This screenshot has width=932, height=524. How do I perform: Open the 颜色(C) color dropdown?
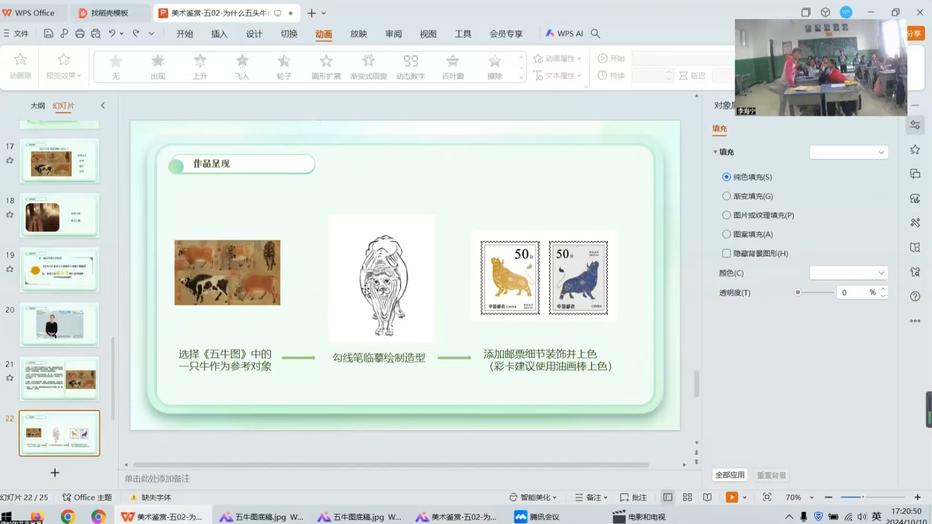(x=849, y=273)
